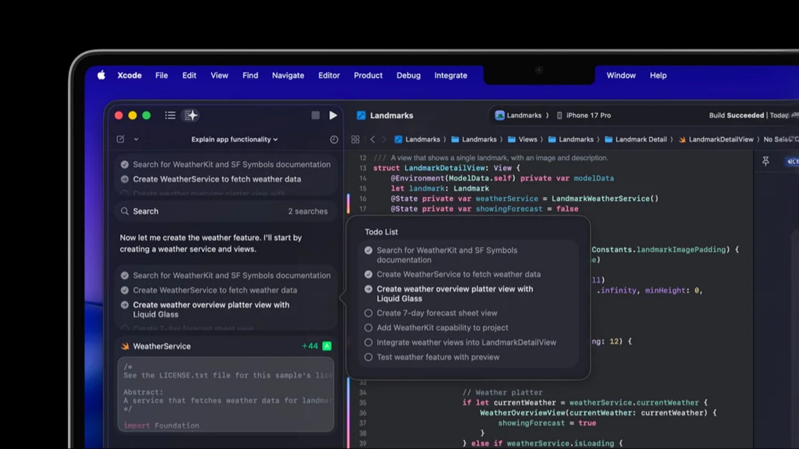Open conversation history clock icon

tap(334, 140)
